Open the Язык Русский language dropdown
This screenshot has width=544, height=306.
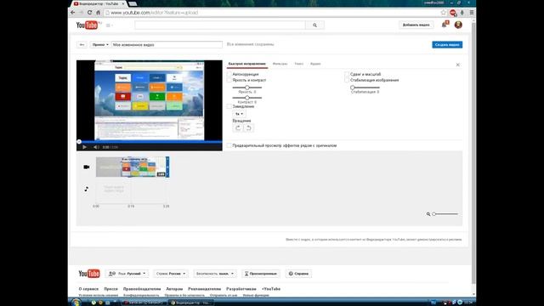pos(127,274)
